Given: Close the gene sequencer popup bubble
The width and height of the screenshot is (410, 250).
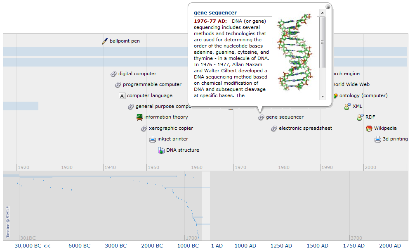Looking at the screenshot, I should 328,7.
